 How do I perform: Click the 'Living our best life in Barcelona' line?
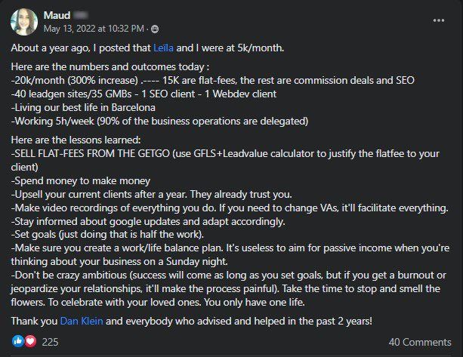tap(83, 107)
